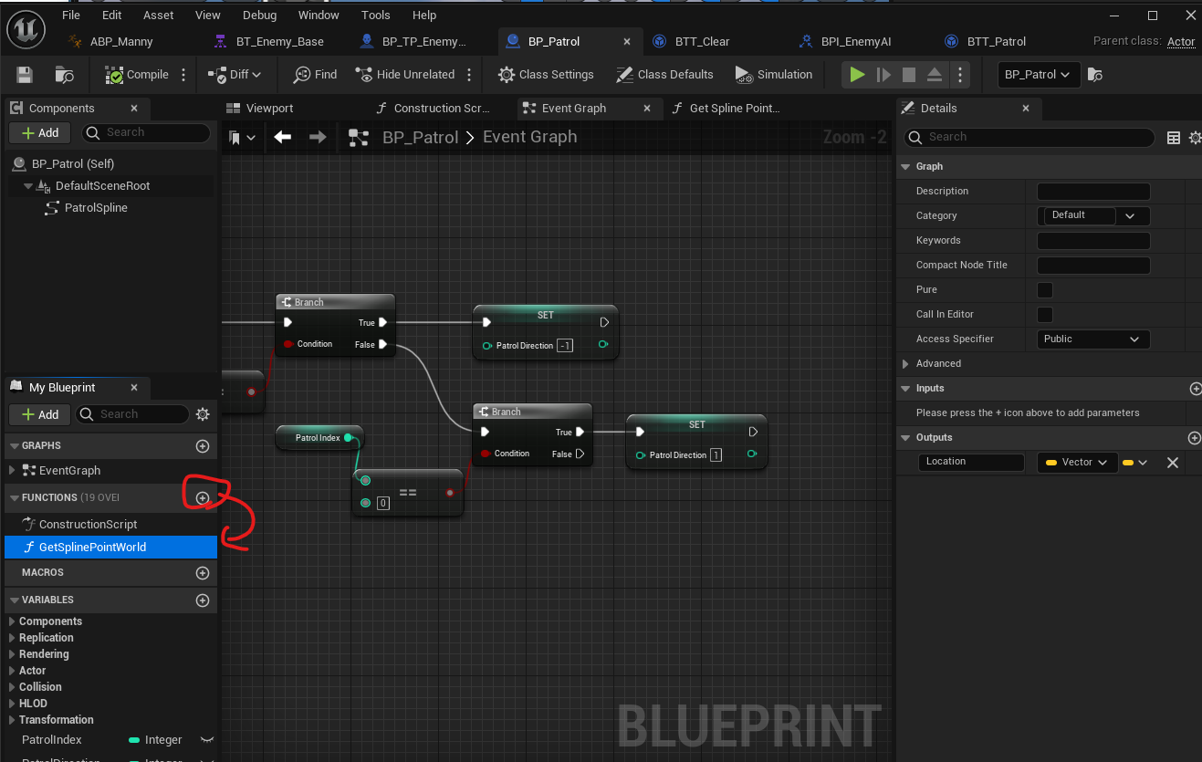Click the Browse to asset icon

pos(64,75)
